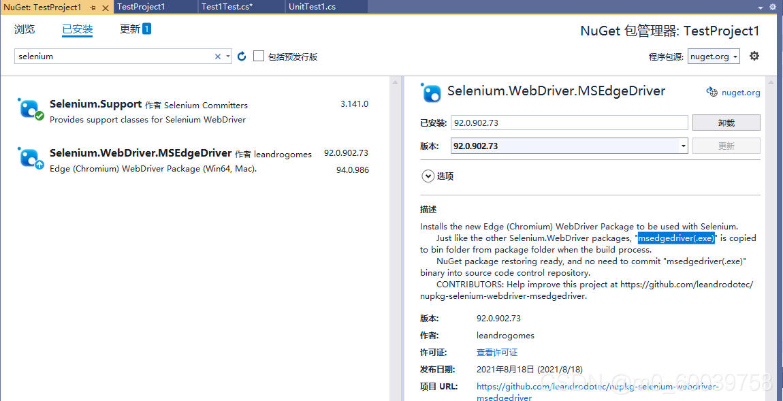Open the tab well settings gear at top right

[773, 7]
